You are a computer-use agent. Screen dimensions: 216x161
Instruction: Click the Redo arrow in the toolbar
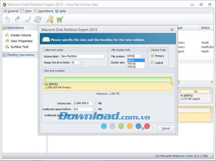pyautogui.click(x=18, y=19)
